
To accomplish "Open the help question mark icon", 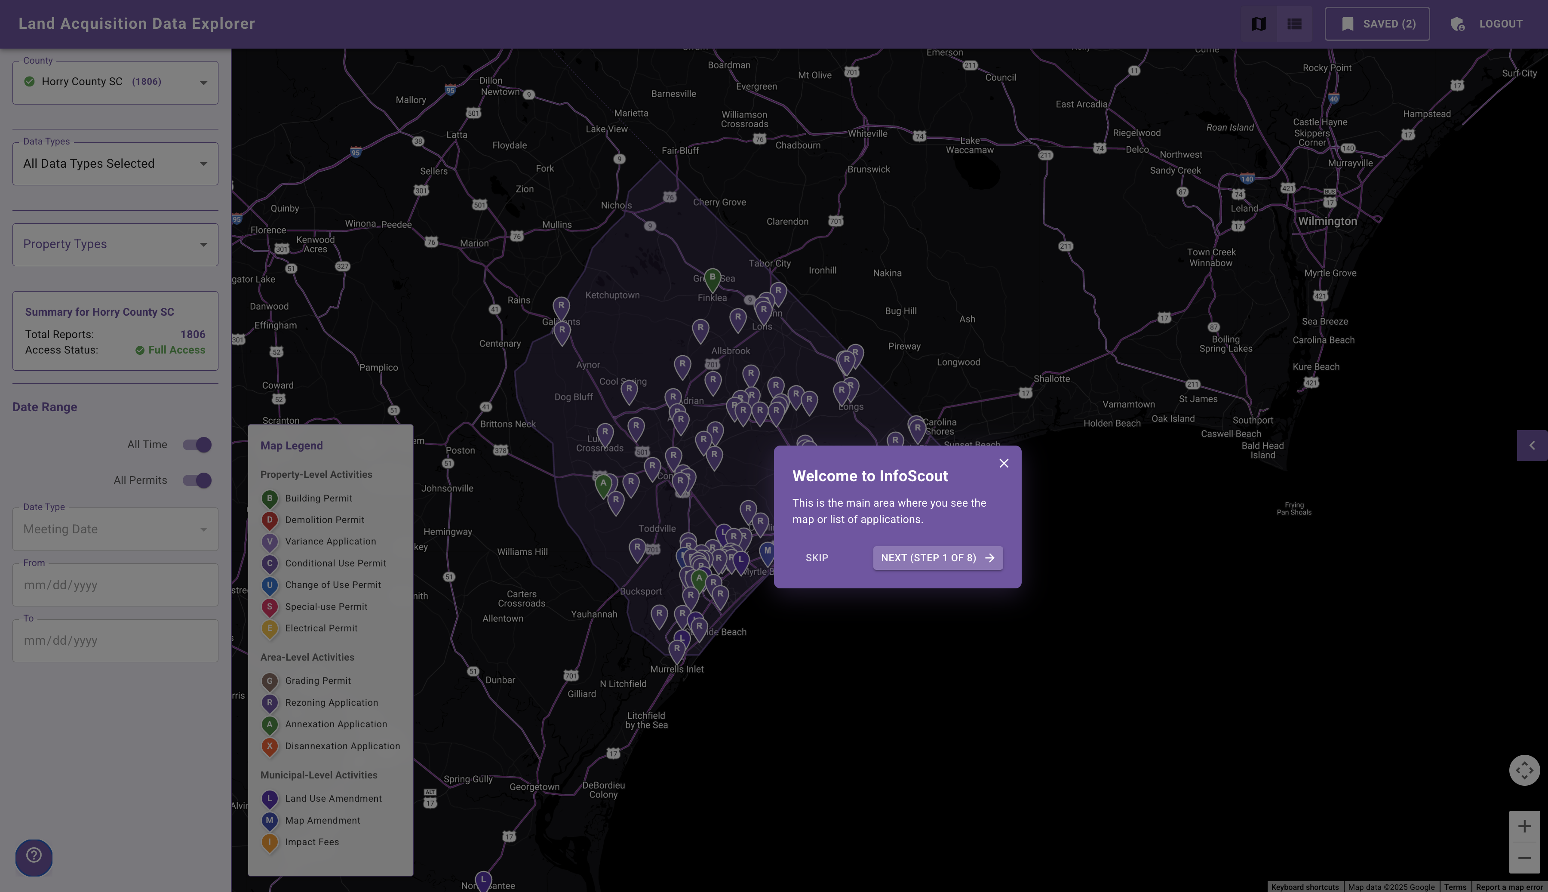I will [x=34, y=858].
